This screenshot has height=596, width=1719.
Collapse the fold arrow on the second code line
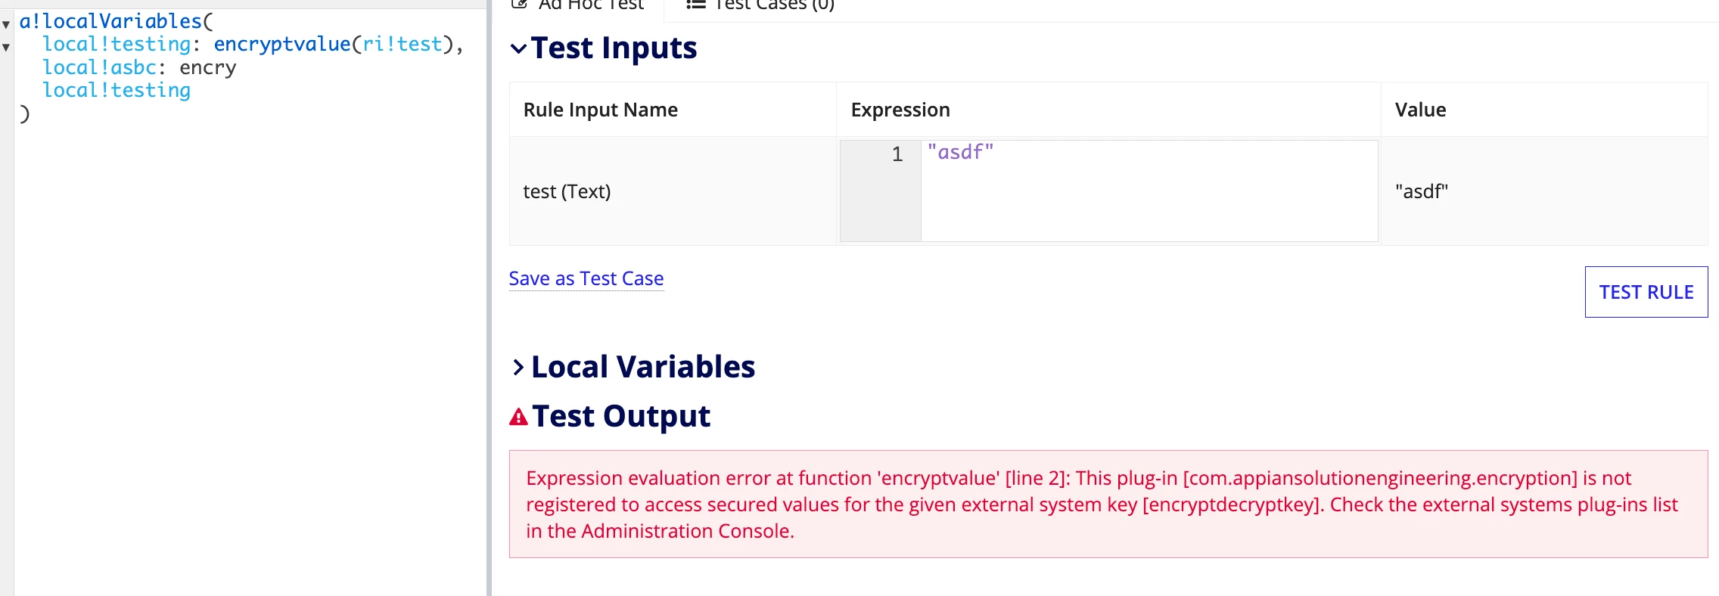(x=6, y=47)
